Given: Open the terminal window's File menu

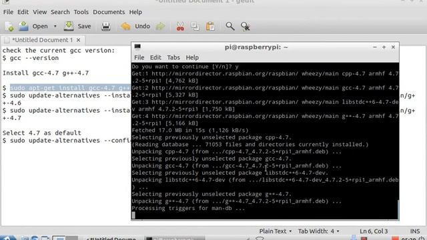Looking at the screenshot, I should point(139,57).
